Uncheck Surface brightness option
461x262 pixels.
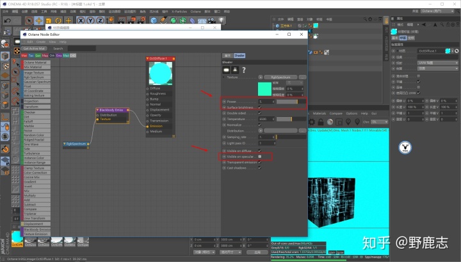259,107
